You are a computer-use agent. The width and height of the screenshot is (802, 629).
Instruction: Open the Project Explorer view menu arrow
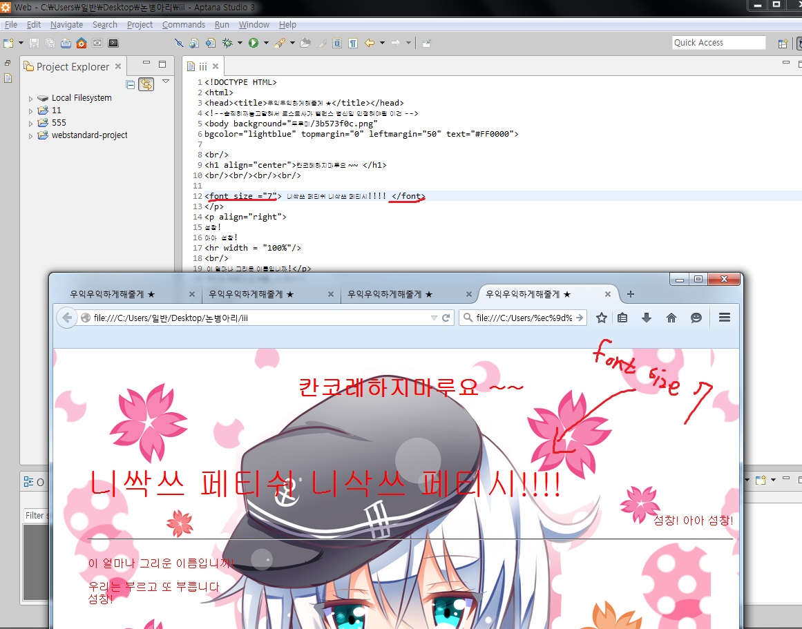[165, 81]
